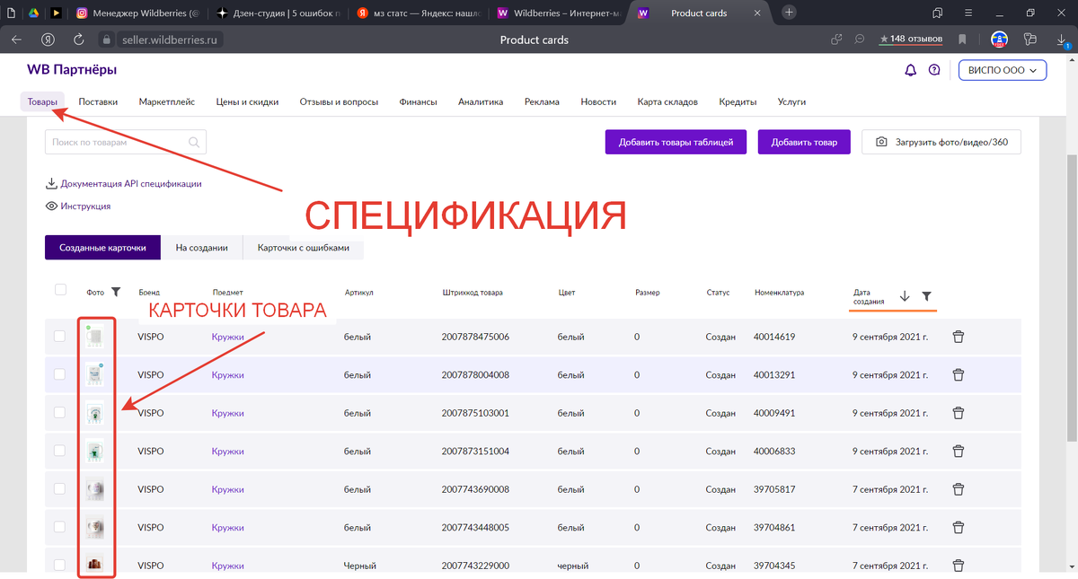Open the blank document pinned tab
This screenshot has width=1078, height=579.
pos(11,13)
